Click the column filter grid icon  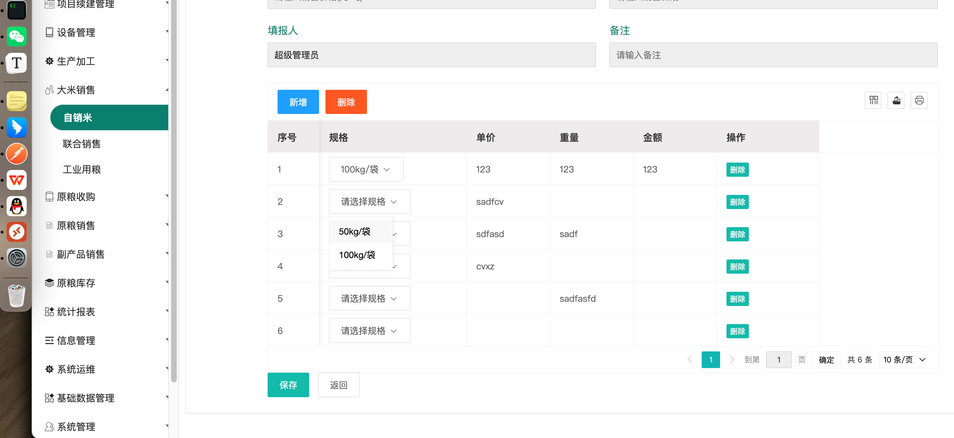pos(873,100)
